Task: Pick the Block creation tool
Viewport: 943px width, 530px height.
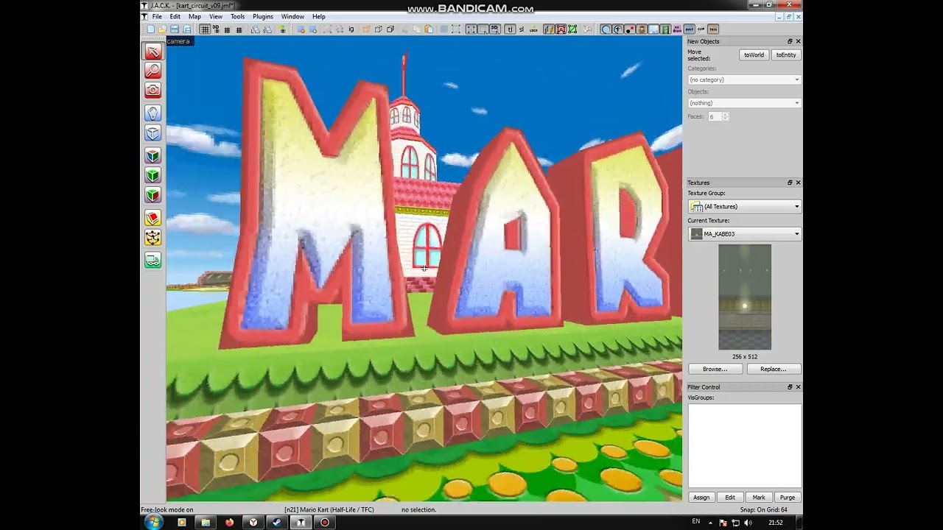Action: coord(153,132)
